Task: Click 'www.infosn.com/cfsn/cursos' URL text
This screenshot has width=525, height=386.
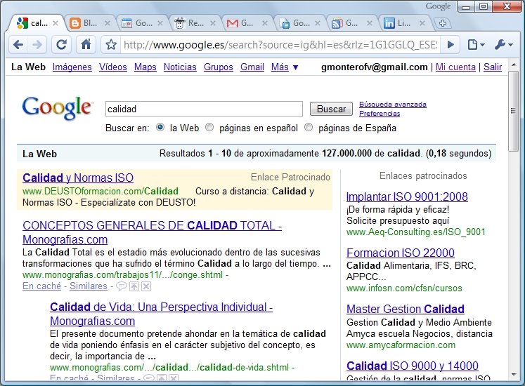Action: click(404, 288)
